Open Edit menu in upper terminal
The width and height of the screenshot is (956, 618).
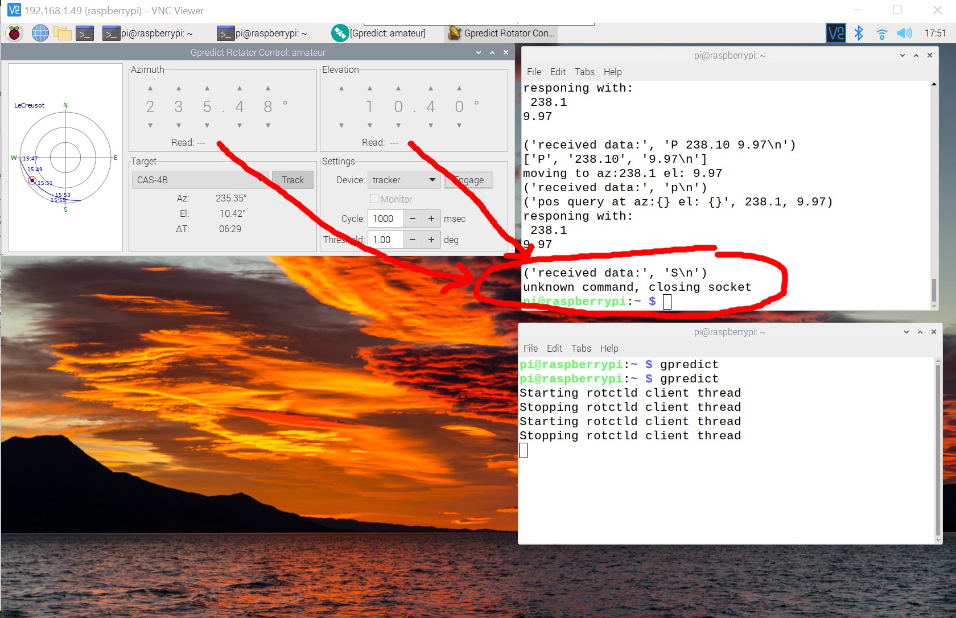coord(558,72)
